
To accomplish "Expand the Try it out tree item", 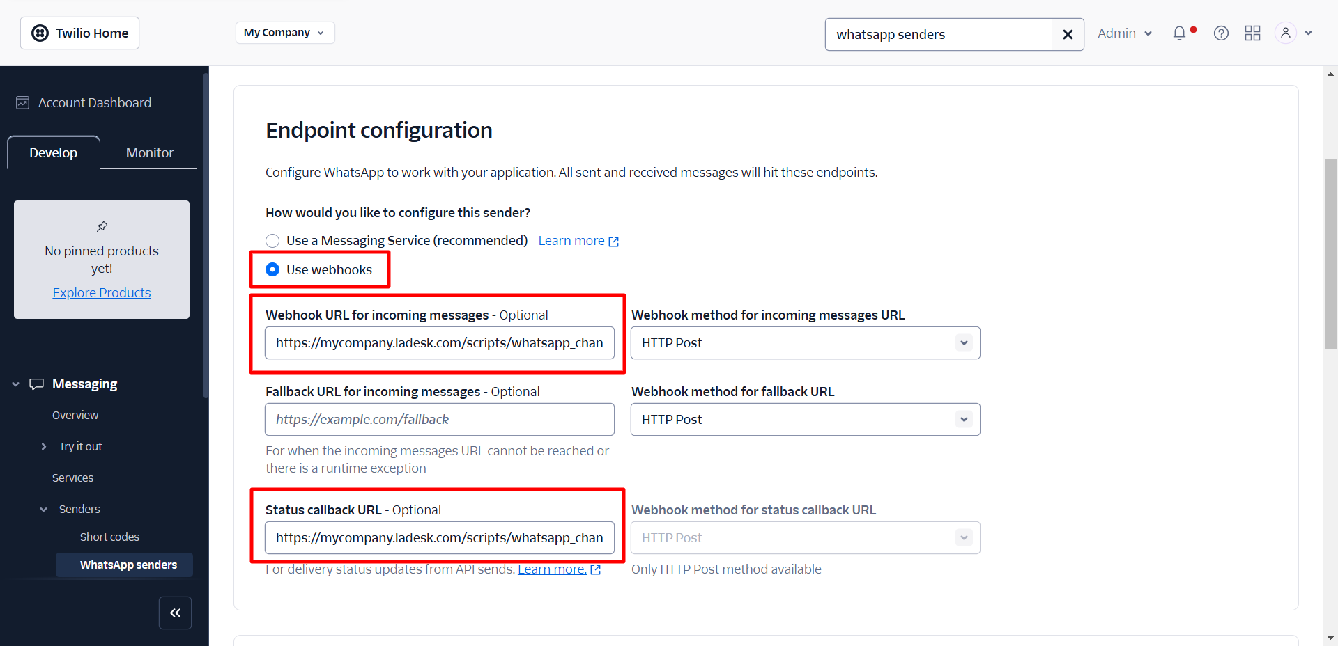I will pyautogui.click(x=44, y=447).
